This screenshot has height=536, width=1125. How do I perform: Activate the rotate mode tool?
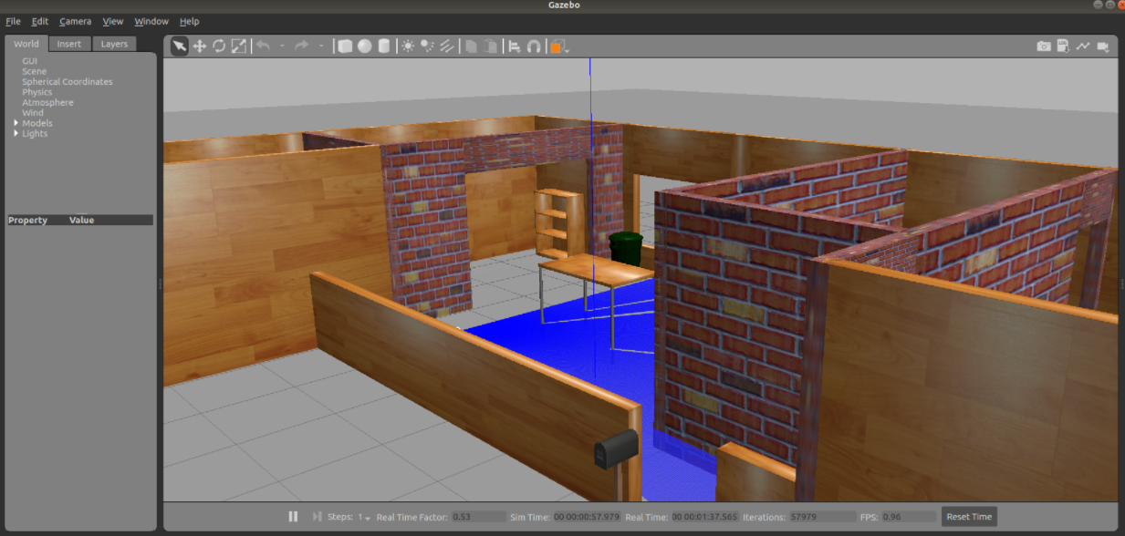tap(219, 46)
